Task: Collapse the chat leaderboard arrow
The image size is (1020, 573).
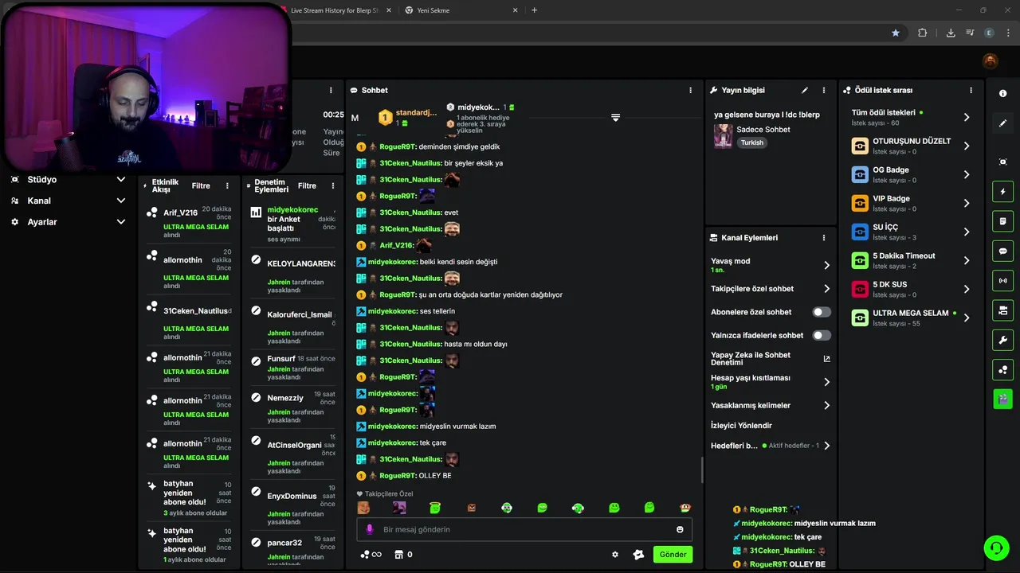Action: [615, 117]
